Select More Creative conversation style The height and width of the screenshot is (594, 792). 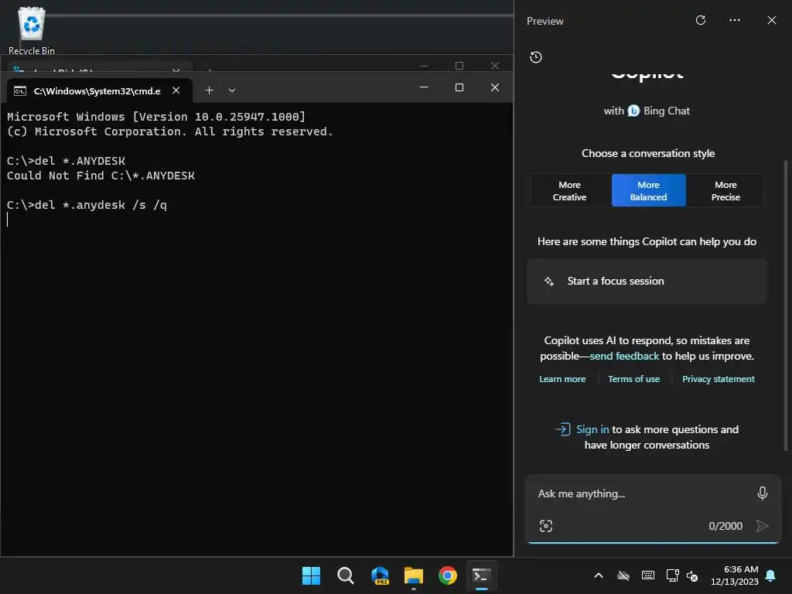click(x=569, y=191)
